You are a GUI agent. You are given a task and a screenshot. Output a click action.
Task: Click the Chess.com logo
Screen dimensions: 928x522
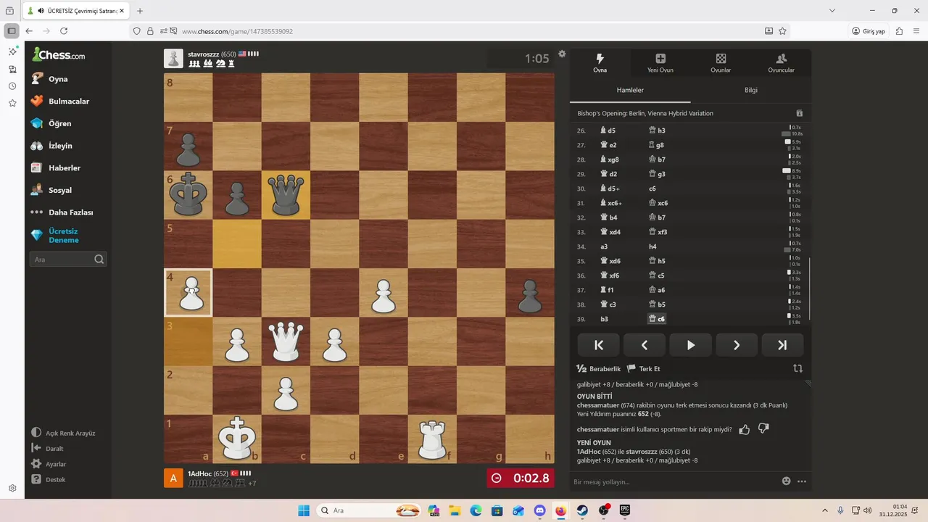59,54
